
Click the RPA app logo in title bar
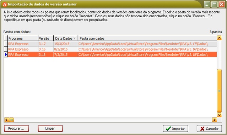(5, 4)
